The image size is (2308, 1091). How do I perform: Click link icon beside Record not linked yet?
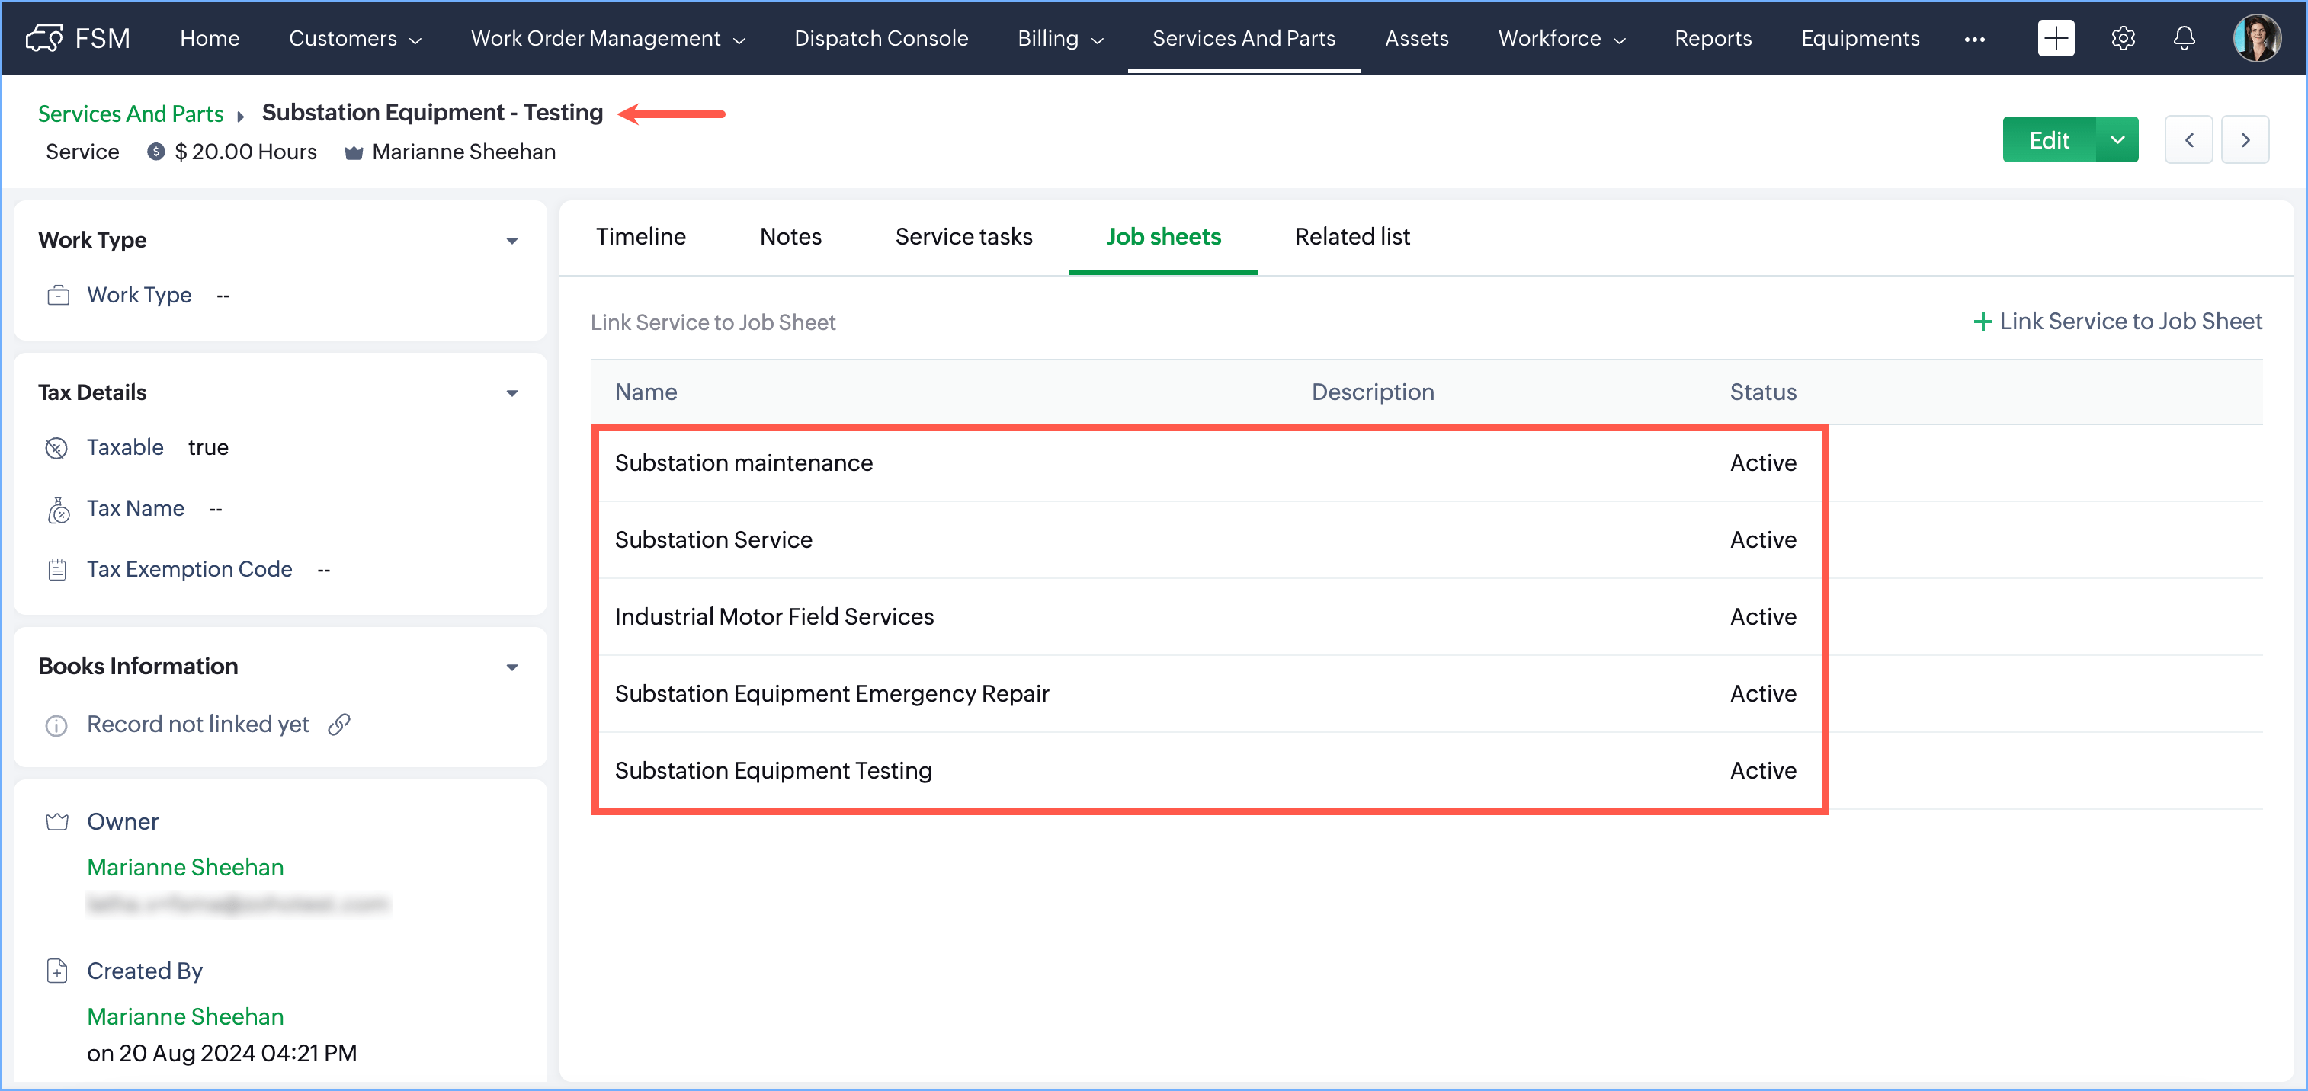(338, 724)
